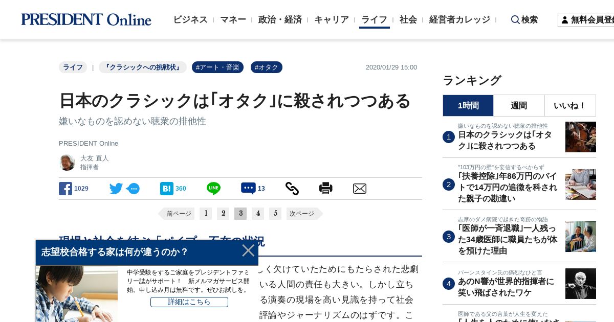The height and width of the screenshot is (322, 614).
Task: Open article comments icon showing 13
Action: tap(248, 189)
